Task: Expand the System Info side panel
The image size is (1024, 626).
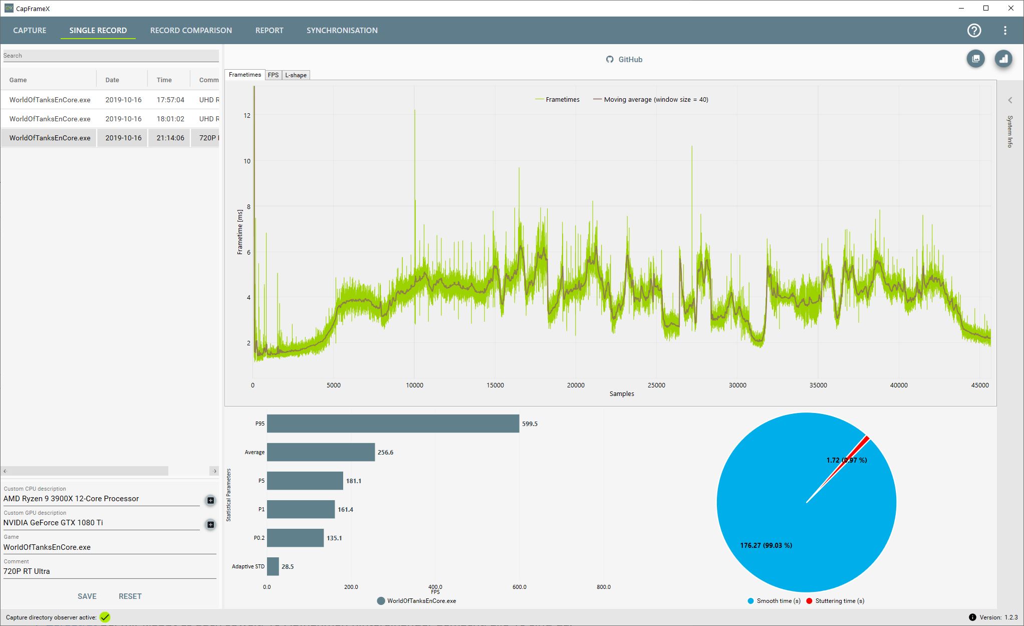Action: [x=1010, y=100]
